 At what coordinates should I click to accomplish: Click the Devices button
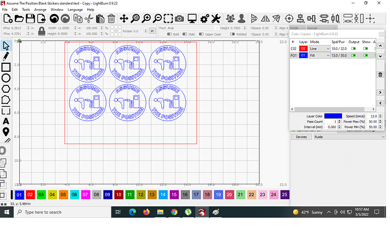(x=301, y=136)
